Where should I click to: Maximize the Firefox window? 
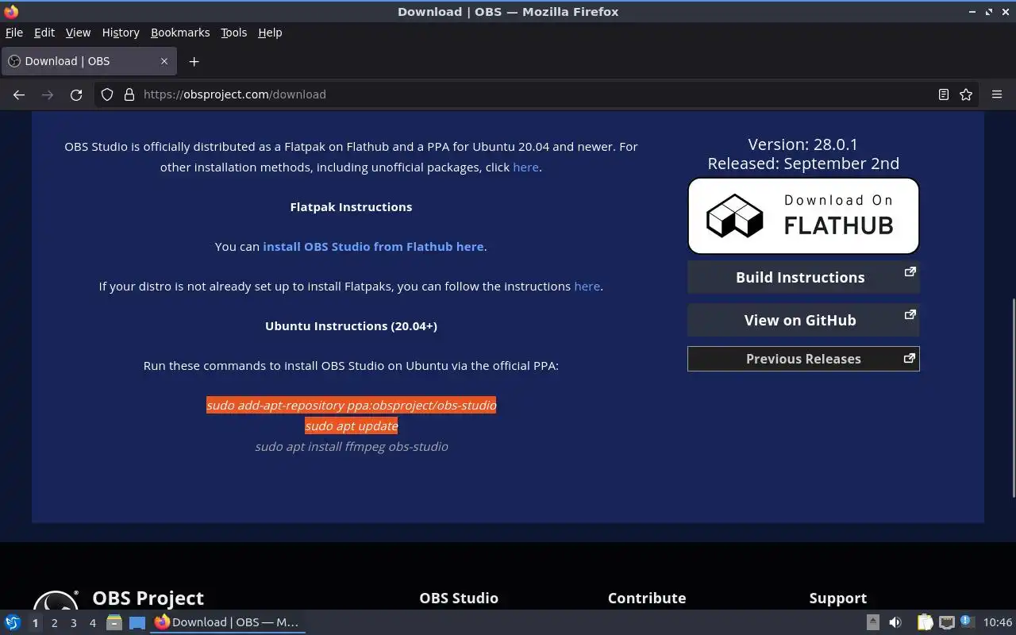(x=989, y=12)
